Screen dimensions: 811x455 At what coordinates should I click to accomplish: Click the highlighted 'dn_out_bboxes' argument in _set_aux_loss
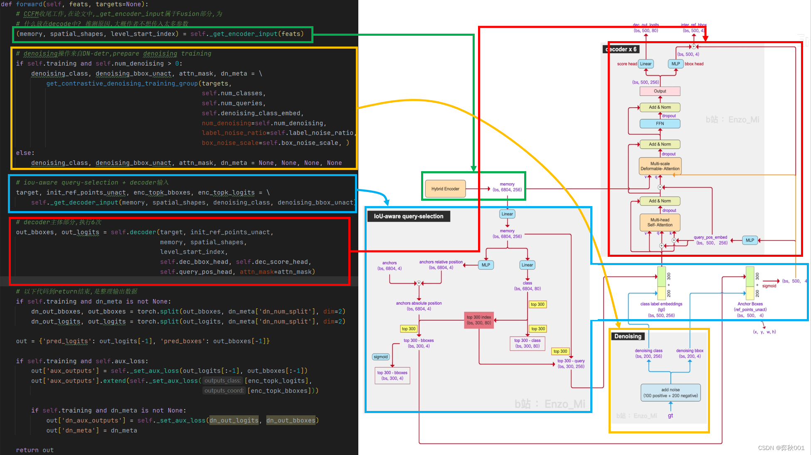(291, 421)
